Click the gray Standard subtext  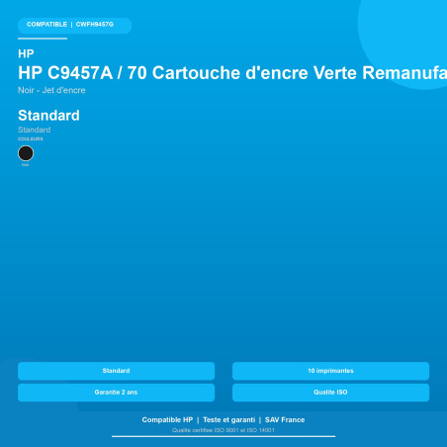tap(35, 130)
